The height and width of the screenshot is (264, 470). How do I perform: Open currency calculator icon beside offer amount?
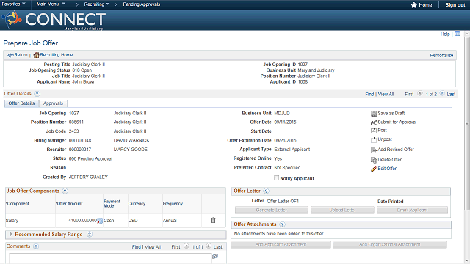coord(100,221)
